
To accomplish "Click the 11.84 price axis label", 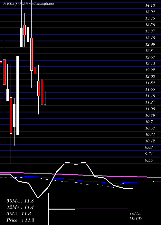I will point(150,83).
